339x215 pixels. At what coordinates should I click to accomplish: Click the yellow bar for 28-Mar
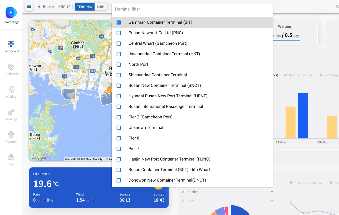click(332, 127)
